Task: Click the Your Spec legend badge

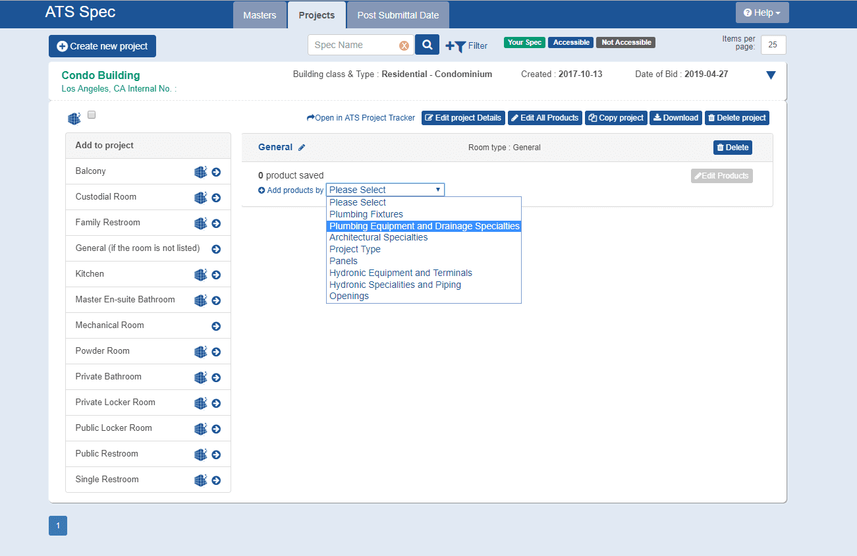Action: (525, 42)
